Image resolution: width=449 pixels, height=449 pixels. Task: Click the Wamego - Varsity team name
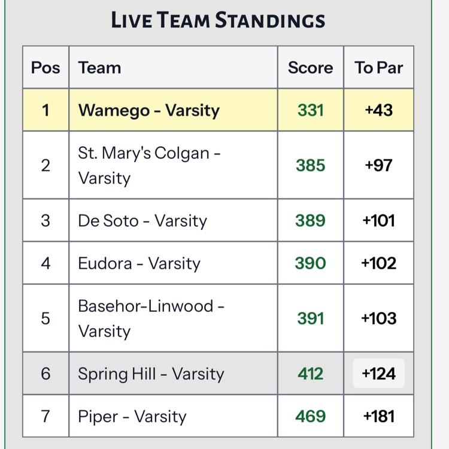(x=149, y=110)
